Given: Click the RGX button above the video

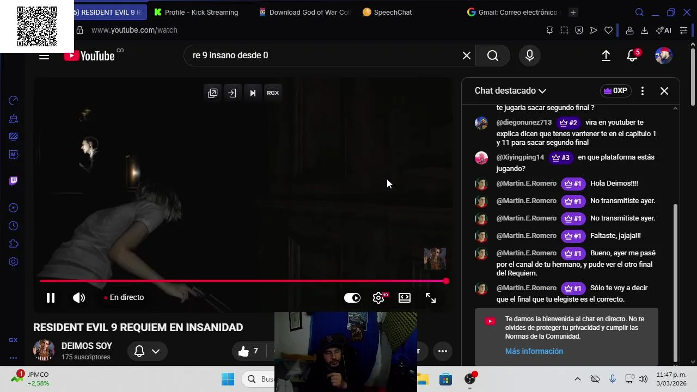Looking at the screenshot, I should click(x=273, y=93).
